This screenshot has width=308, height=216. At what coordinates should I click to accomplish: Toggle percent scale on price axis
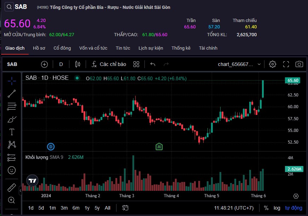(x=266, y=208)
